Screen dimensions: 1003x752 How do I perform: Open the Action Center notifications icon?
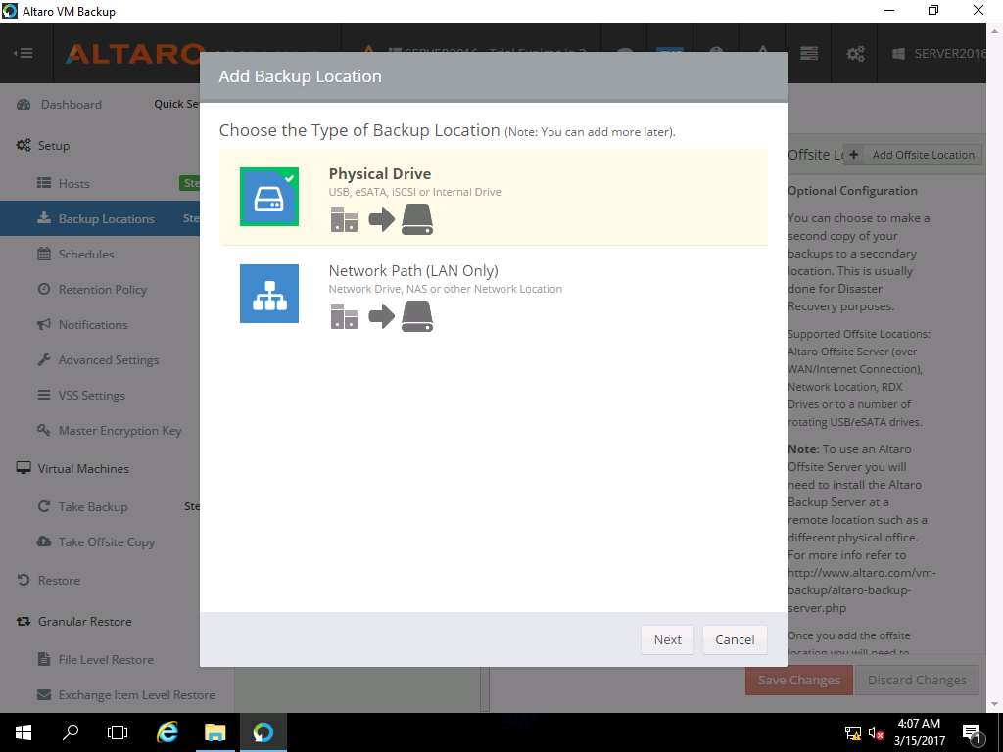[x=972, y=732]
